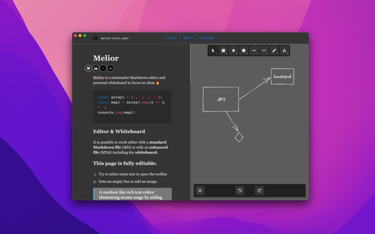Switch to NOTE view
375x234 pixels.
pos(172,38)
